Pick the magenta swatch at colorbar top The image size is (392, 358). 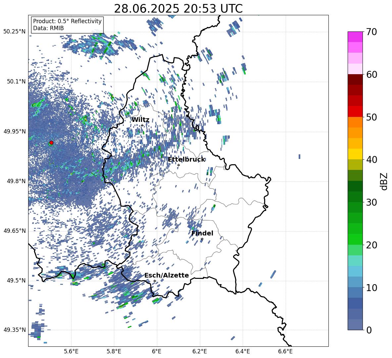pyautogui.click(x=355, y=37)
